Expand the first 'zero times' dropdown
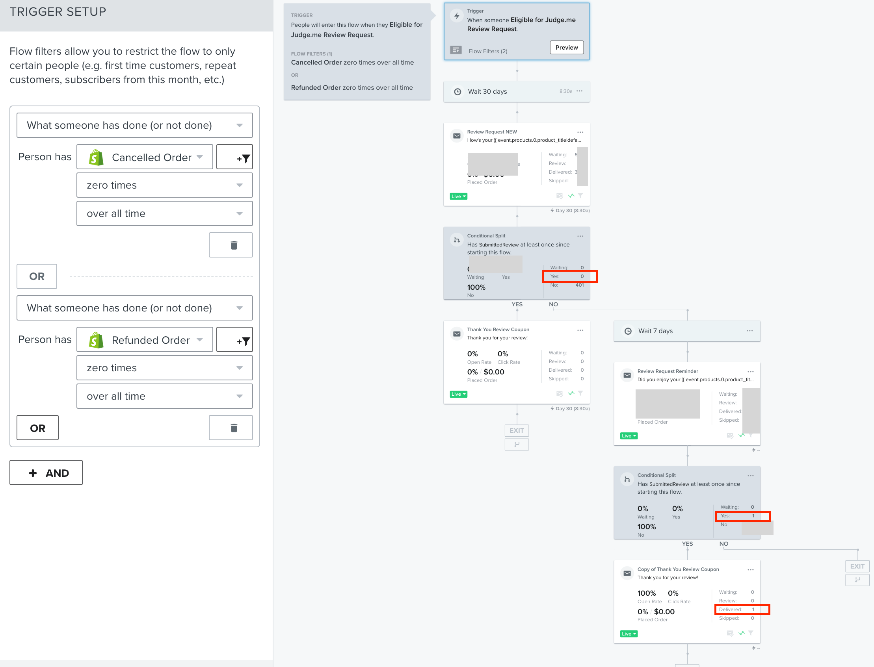 164,185
